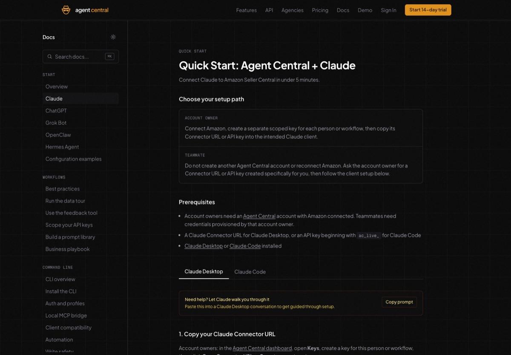Open Features in the top navigation
Screen dimensions: 511x355
click(x=247, y=10)
